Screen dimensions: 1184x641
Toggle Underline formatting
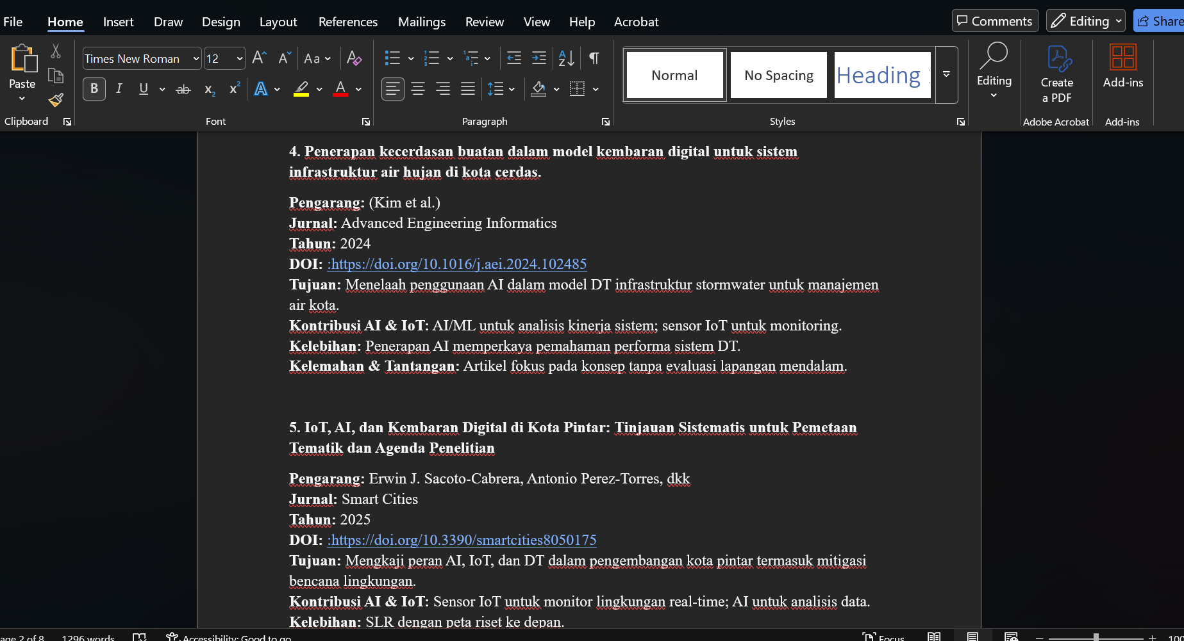(144, 89)
